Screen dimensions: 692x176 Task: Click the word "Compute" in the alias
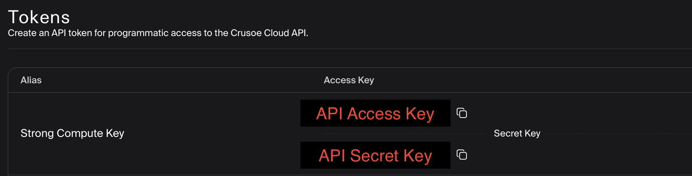tap(80, 134)
